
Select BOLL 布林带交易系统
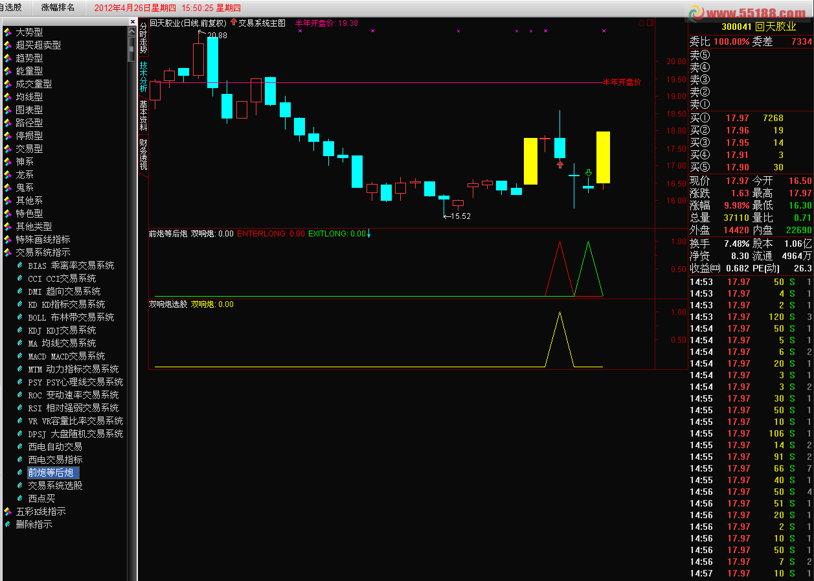point(71,317)
